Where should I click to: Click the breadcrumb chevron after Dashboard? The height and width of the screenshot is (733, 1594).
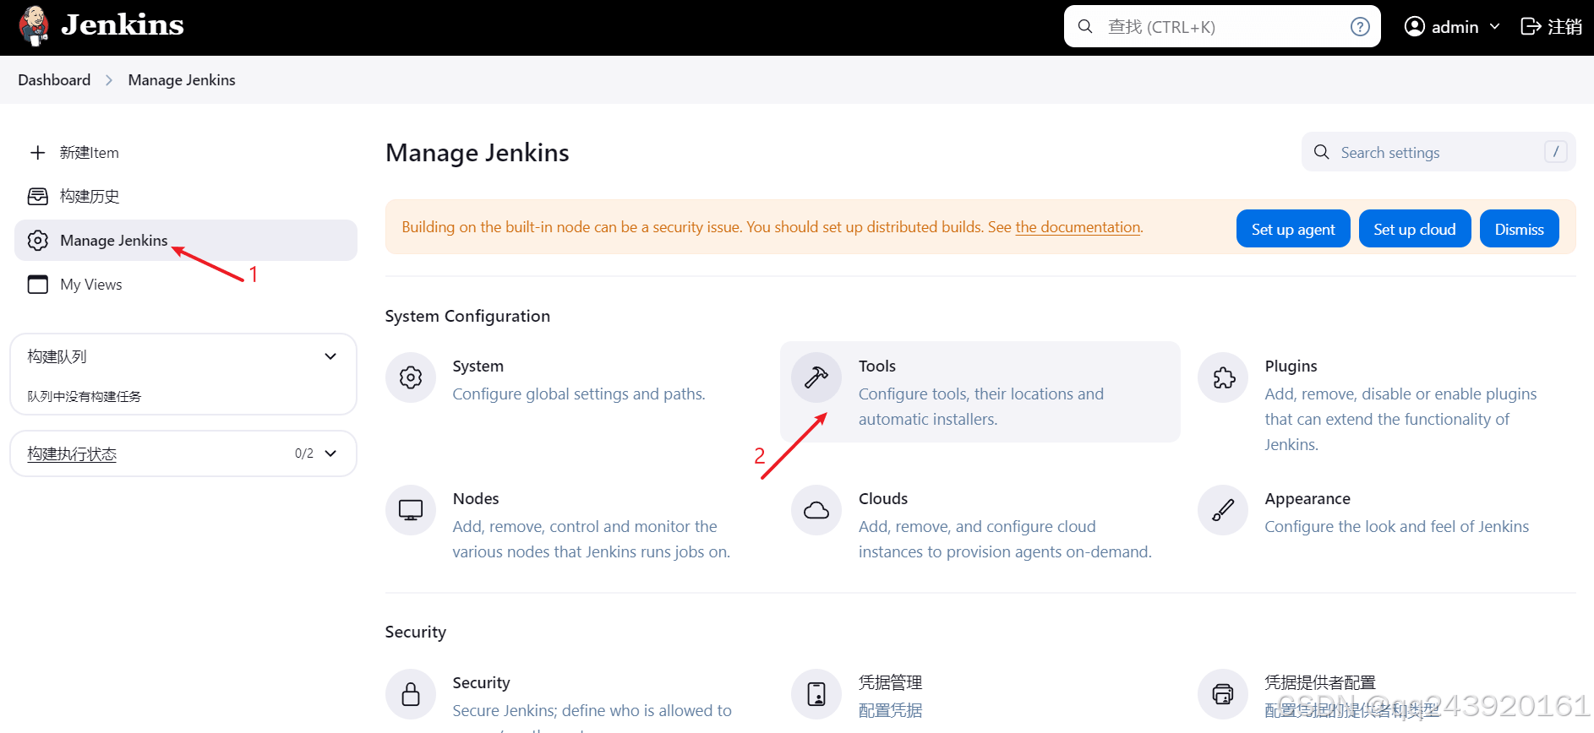coord(109,80)
